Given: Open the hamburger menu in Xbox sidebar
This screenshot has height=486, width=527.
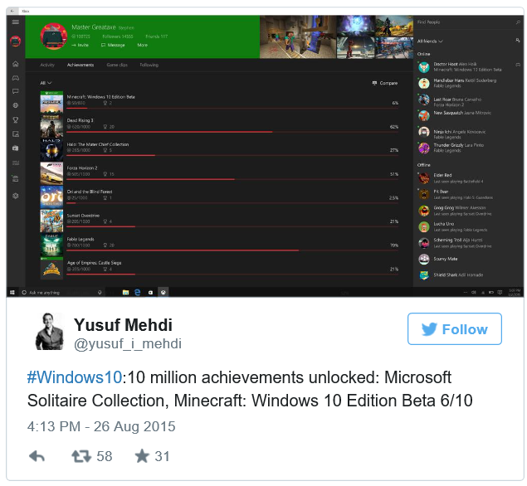Looking at the screenshot, I should (16, 22).
